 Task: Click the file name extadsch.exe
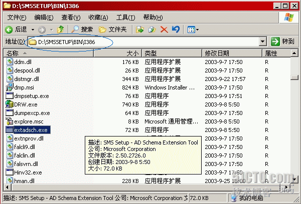(x=31, y=130)
